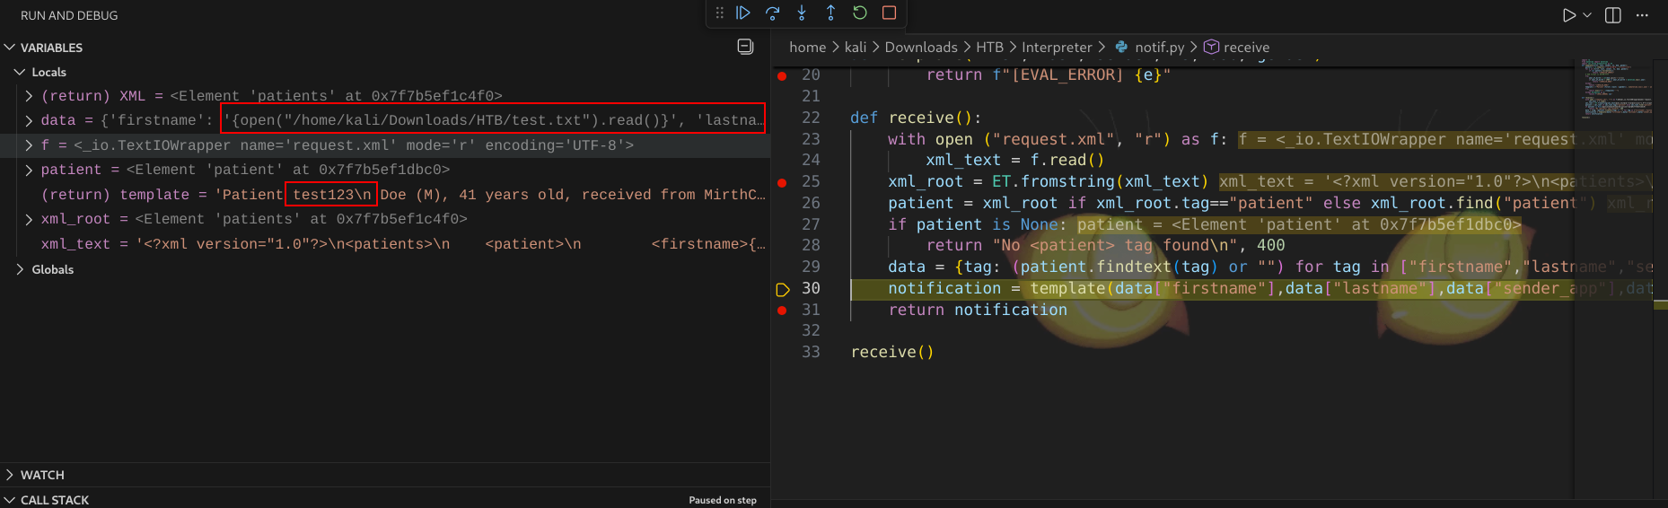
Task: Run the Python file with play button
Action: point(1568,15)
